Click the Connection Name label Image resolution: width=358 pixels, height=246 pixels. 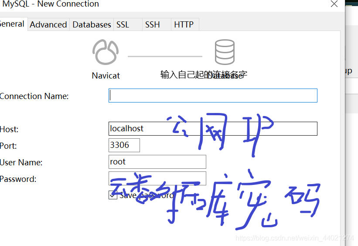tap(34, 96)
